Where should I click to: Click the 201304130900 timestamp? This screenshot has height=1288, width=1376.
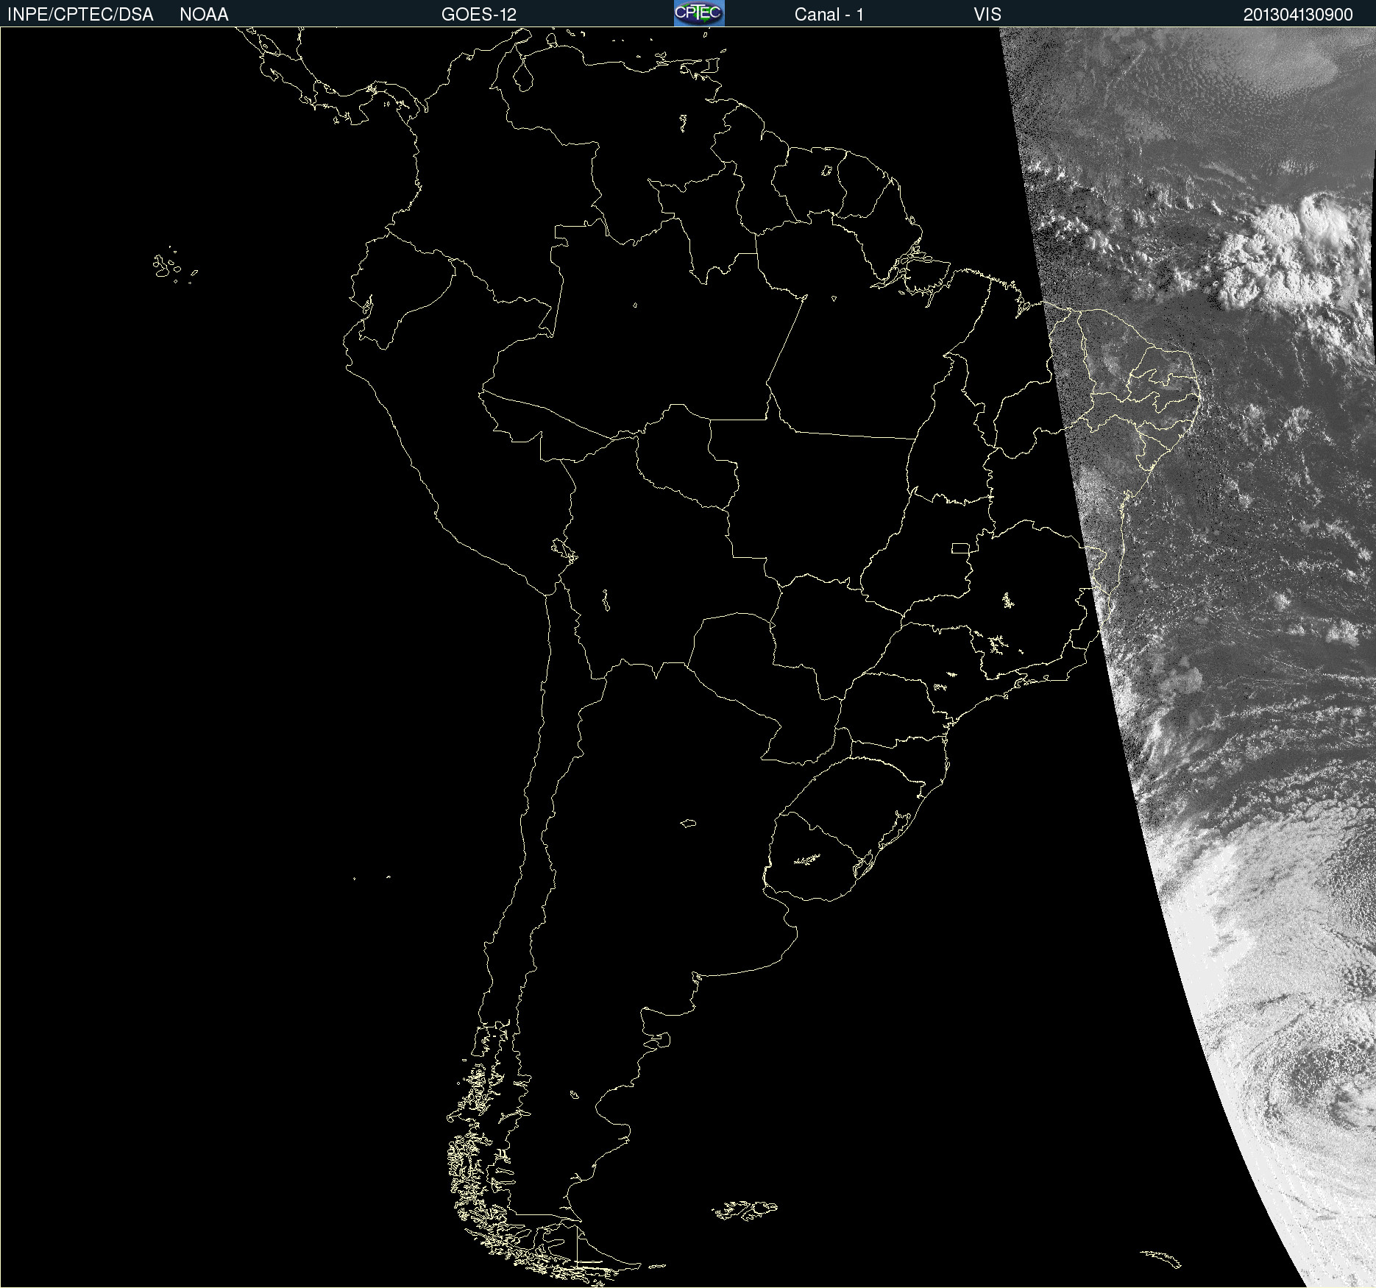[x=1298, y=15]
